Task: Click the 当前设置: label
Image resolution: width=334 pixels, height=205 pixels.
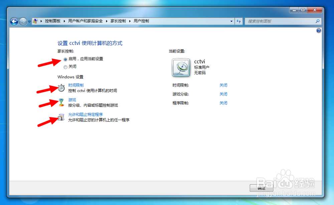Action: 177,51
